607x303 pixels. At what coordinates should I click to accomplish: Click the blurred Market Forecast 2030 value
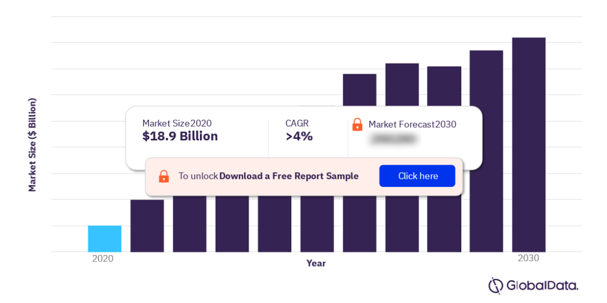coord(393,138)
